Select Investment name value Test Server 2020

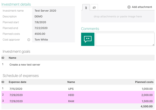click(x=45, y=11)
